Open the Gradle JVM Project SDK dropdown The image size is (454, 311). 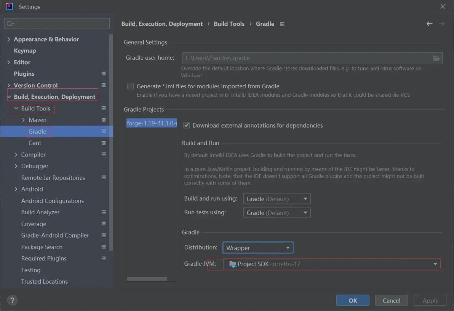[x=331, y=264]
